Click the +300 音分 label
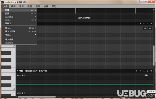The height and width of the screenshot is (99, 156). [21, 75]
